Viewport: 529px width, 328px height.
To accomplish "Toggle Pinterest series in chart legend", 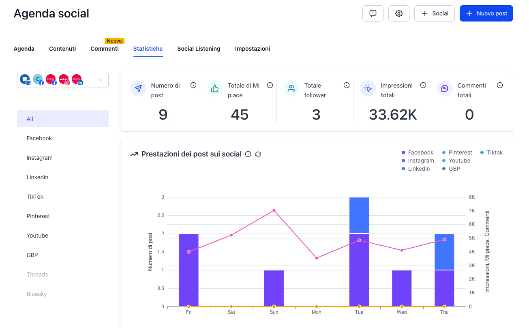I will pyautogui.click(x=457, y=152).
